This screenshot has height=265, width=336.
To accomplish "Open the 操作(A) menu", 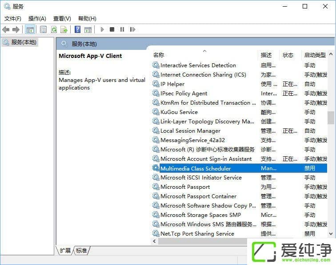I will (37, 19).
